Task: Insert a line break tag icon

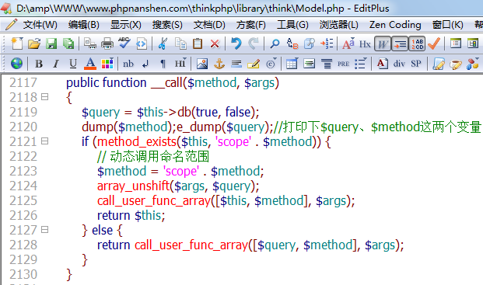Action: pyautogui.click(x=145, y=64)
